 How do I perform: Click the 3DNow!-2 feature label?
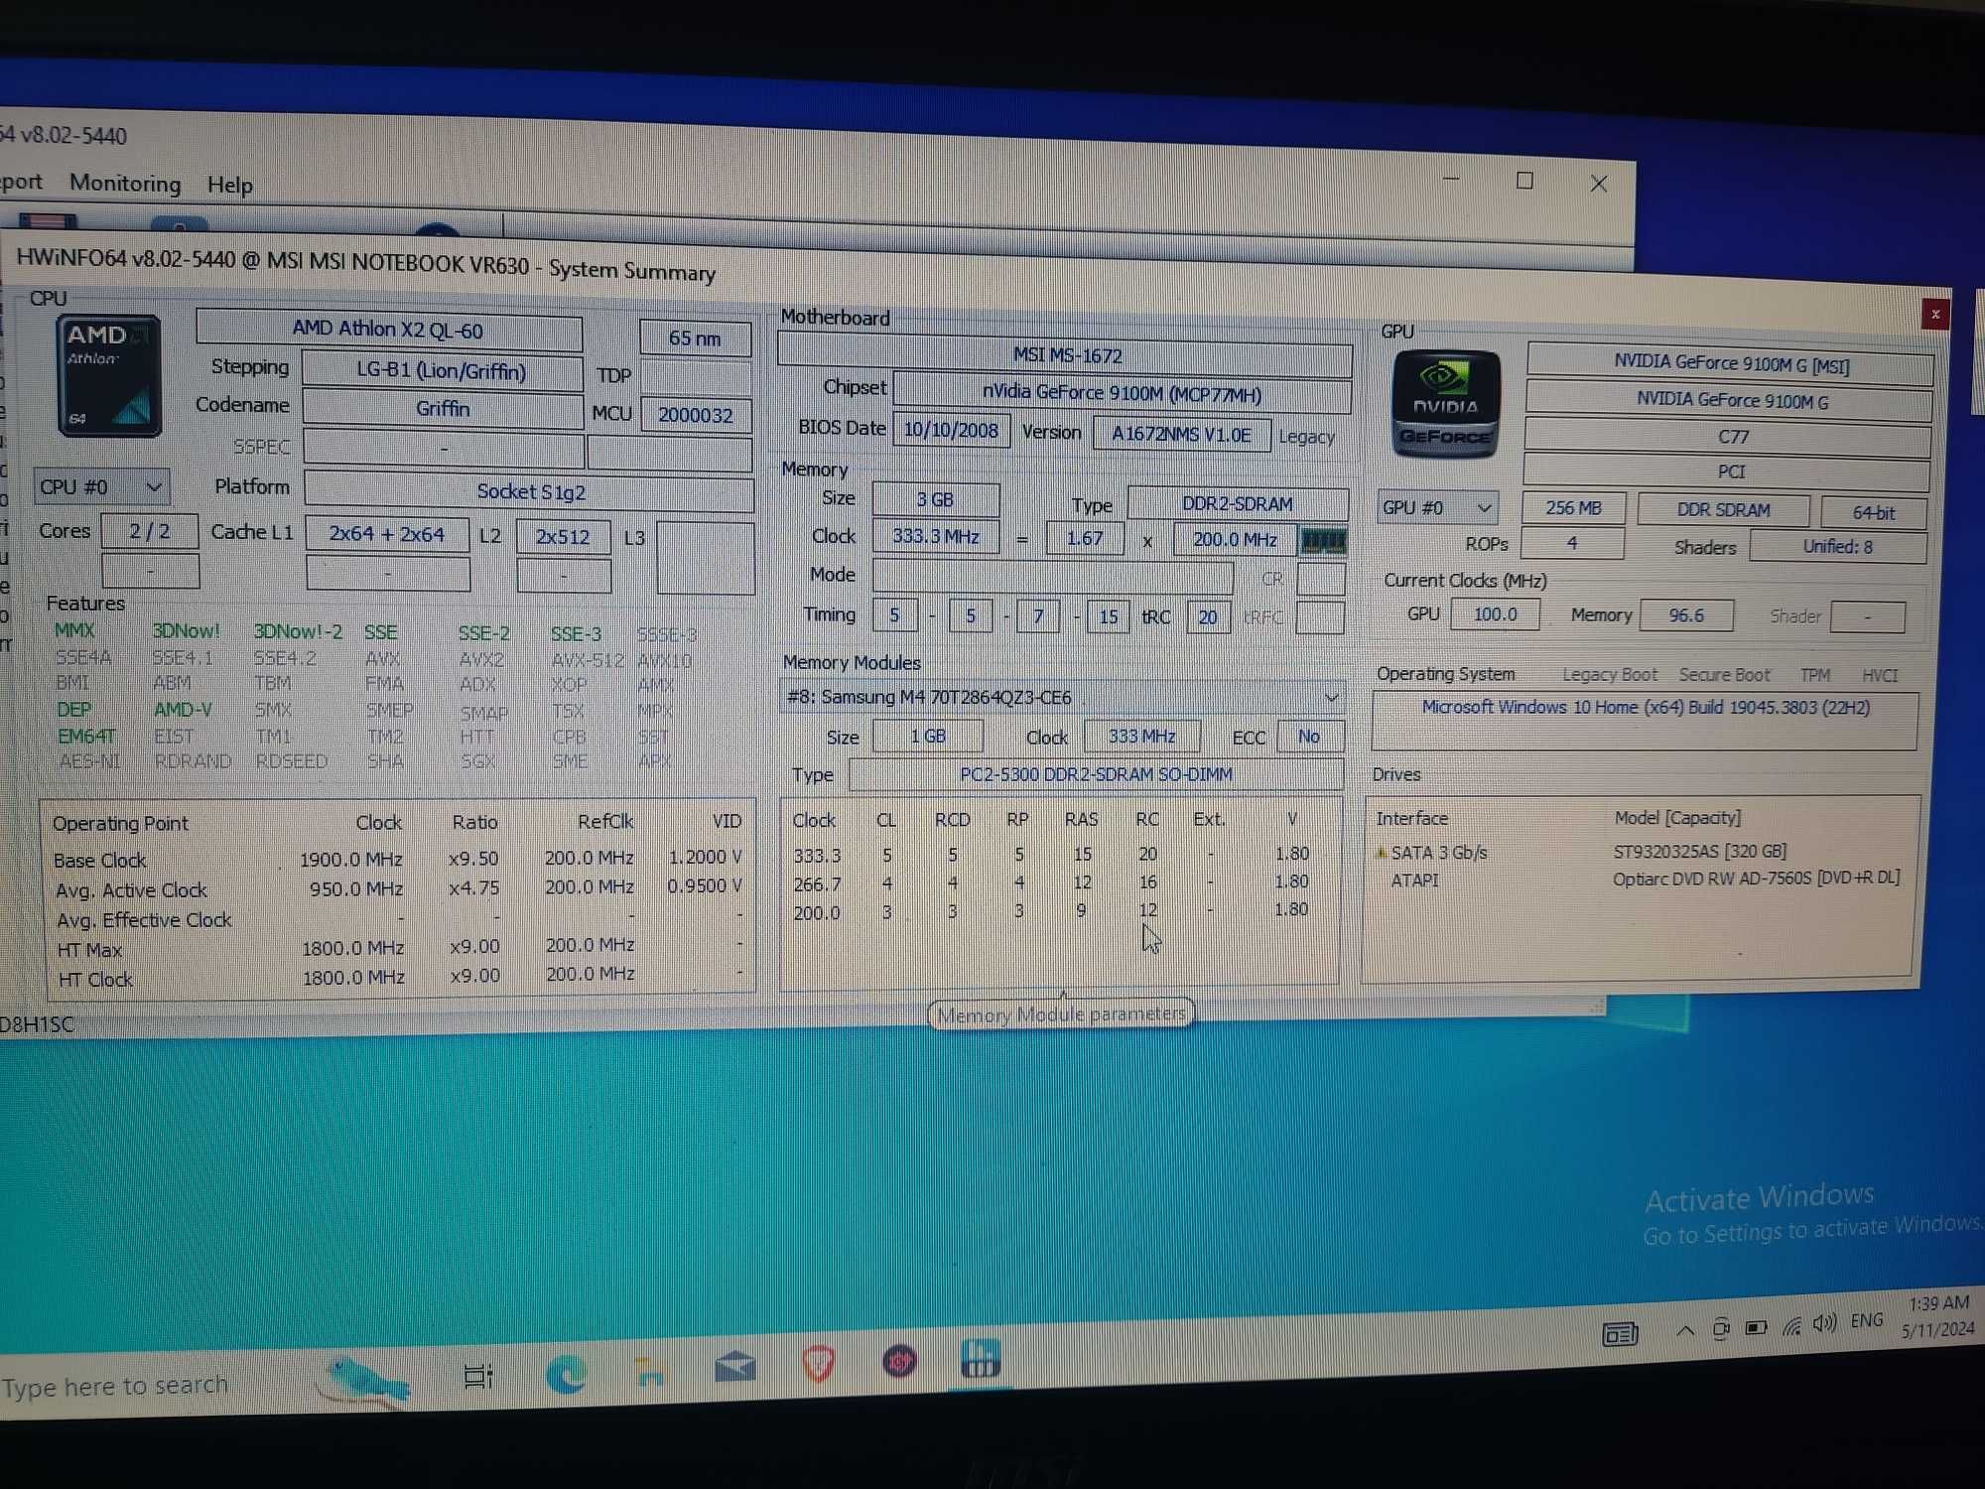[298, 631]
